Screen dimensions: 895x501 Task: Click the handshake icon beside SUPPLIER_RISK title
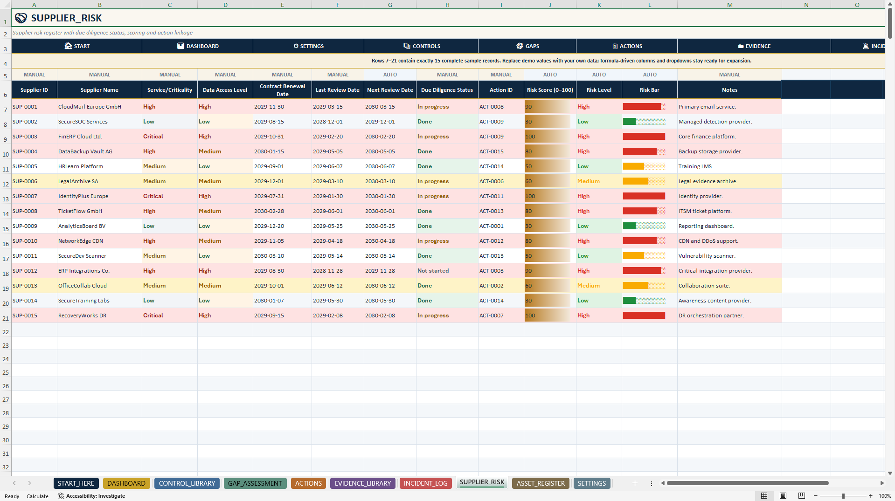pos(21,18)
